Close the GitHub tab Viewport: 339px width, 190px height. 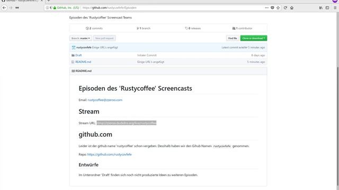tap(42, 1)
